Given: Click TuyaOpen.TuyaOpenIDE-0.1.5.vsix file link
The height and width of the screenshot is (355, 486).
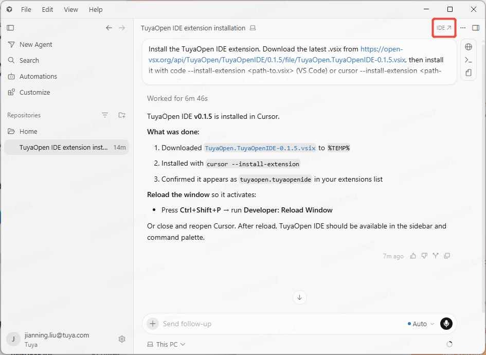Looking at the screenshot, I should click(260, 148).
